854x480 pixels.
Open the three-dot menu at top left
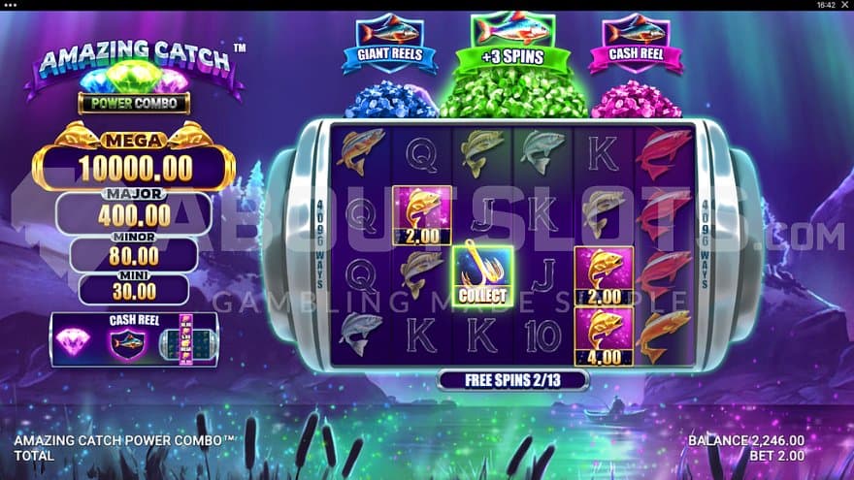[10, 5]
